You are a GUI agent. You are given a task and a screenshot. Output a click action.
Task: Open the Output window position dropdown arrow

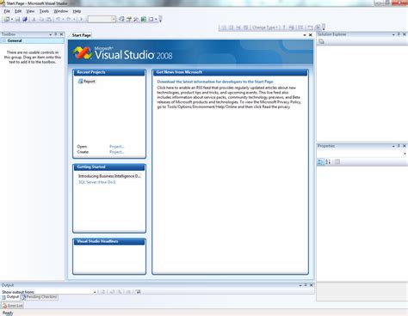point(300,285)
